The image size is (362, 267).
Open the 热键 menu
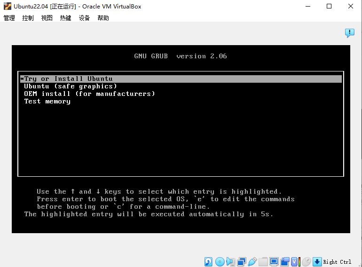click(x=66, y=18)
